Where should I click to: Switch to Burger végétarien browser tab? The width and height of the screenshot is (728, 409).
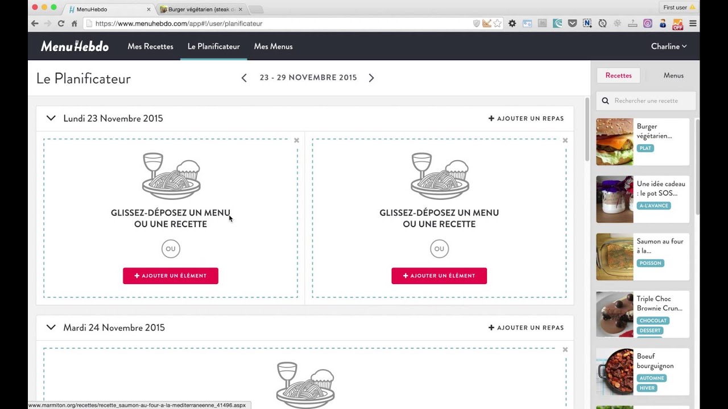[x=200, y=9]
